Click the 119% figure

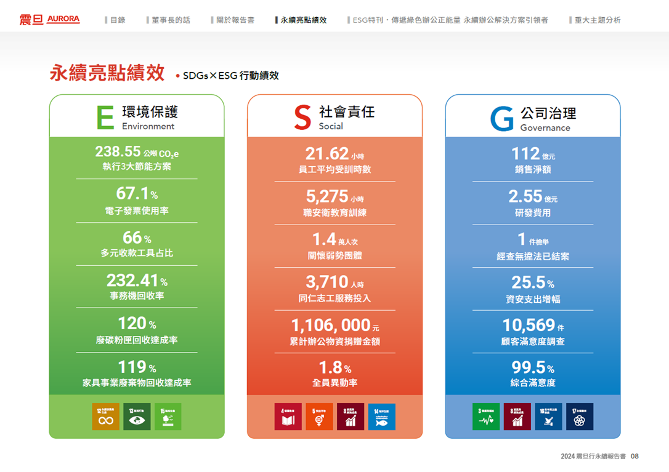(137, 367)
